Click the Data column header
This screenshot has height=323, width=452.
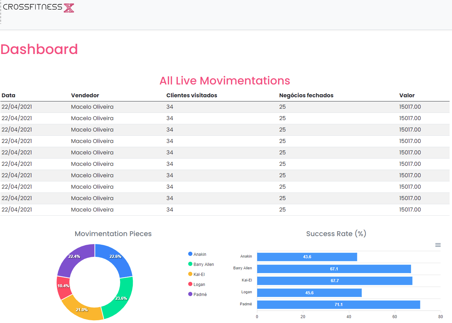8,96
